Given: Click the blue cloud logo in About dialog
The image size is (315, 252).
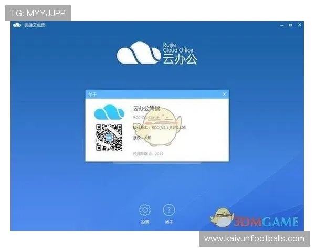Looking at the screenshot, I should [x=109, y=112].
